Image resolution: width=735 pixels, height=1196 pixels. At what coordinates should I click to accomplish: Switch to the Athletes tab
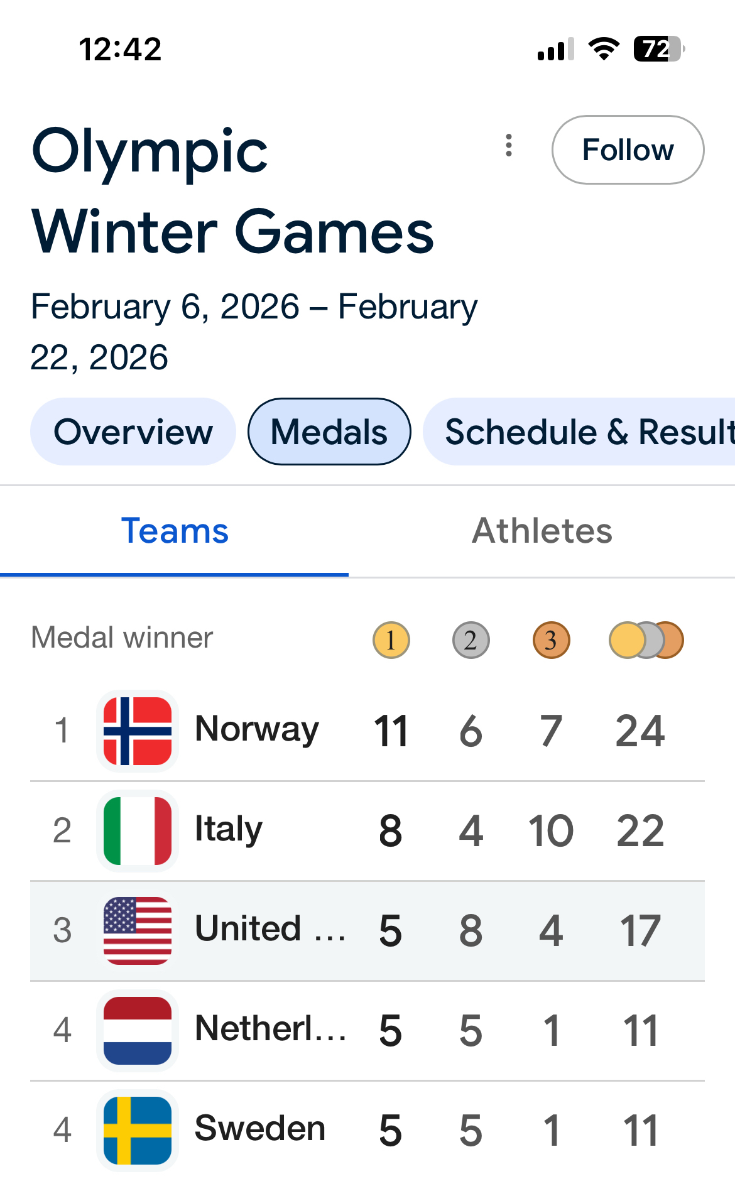click(x=542, y=531)
